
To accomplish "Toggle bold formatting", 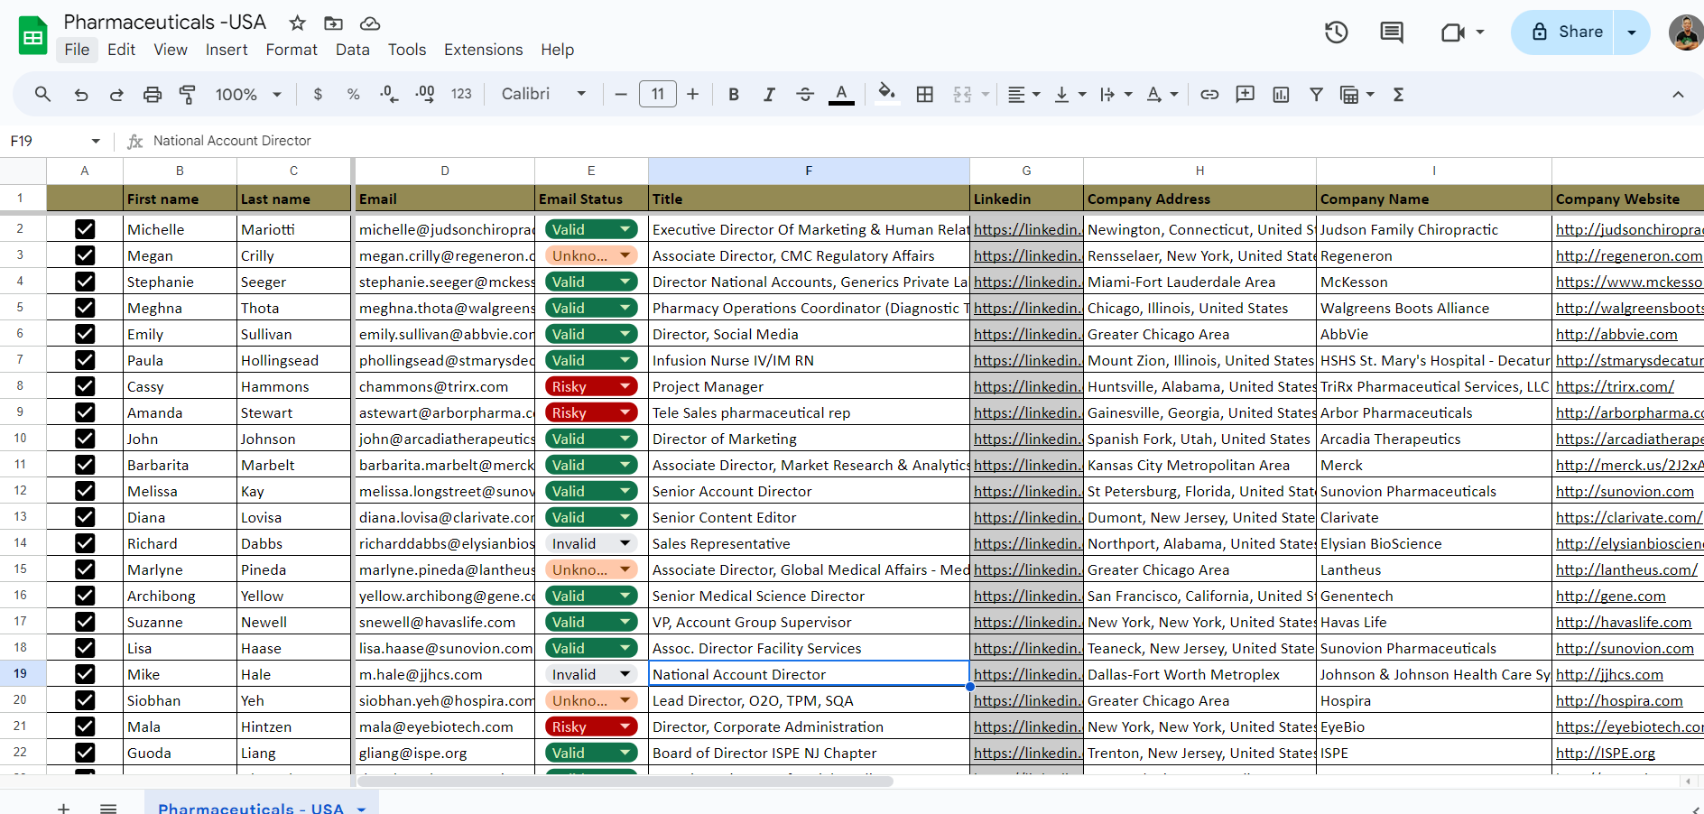I will (x=734, y=94).
